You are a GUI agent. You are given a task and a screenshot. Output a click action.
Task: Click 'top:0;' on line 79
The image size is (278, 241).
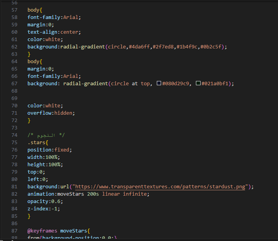(x=36, y=172)
